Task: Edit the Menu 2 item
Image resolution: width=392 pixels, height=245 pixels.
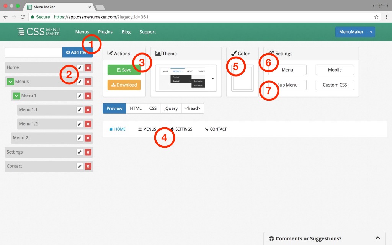Action: tap(80, 138)
